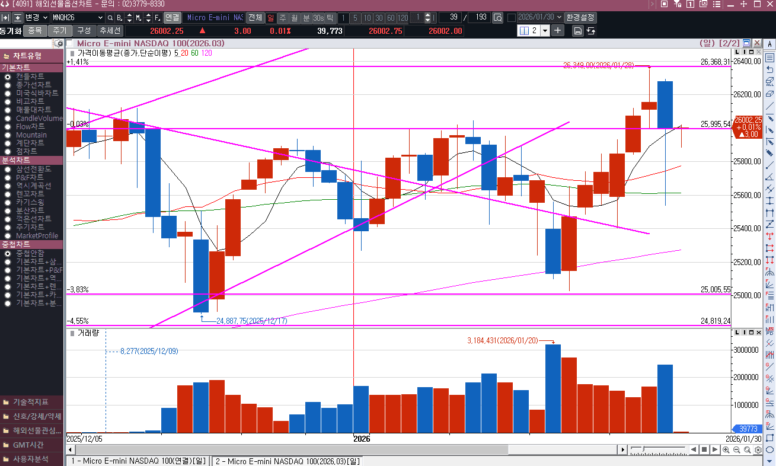Open chart settings gear icon
This screenshot has width=776, height=466.
tap(758, 450)
